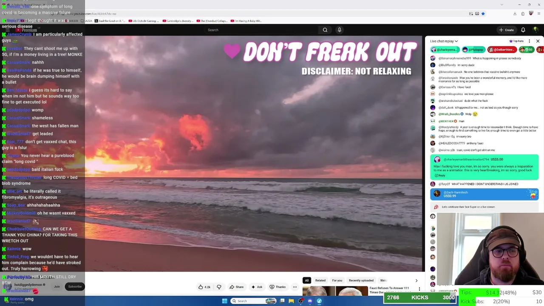This screenshot has width=544, height=306.
Task: Open Zach-Varmitech US$0.99 super sticker
Action: [484, 194]
